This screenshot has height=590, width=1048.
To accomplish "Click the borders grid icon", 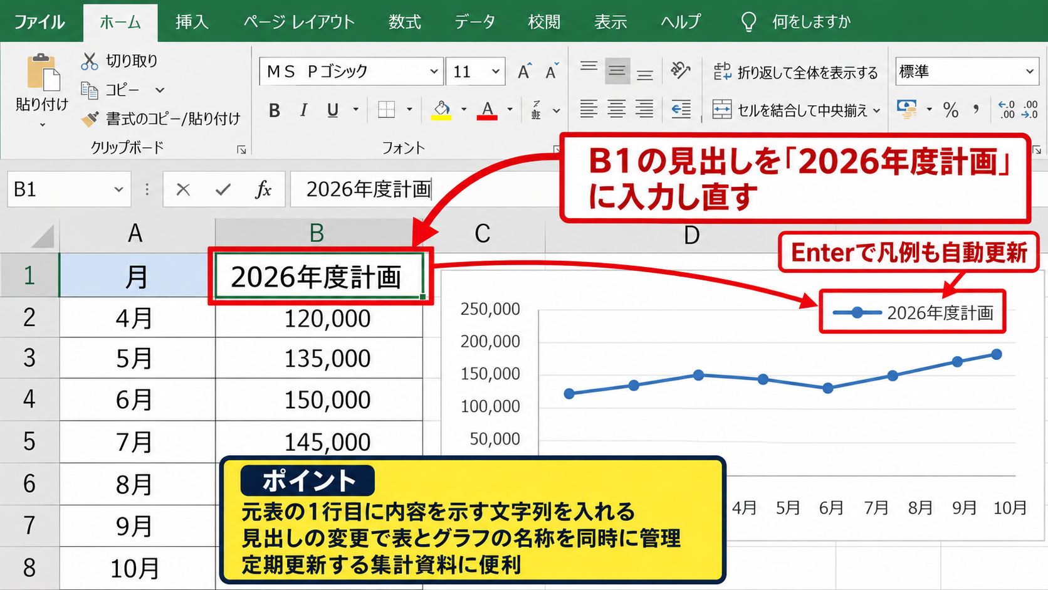I will point(387,110).
